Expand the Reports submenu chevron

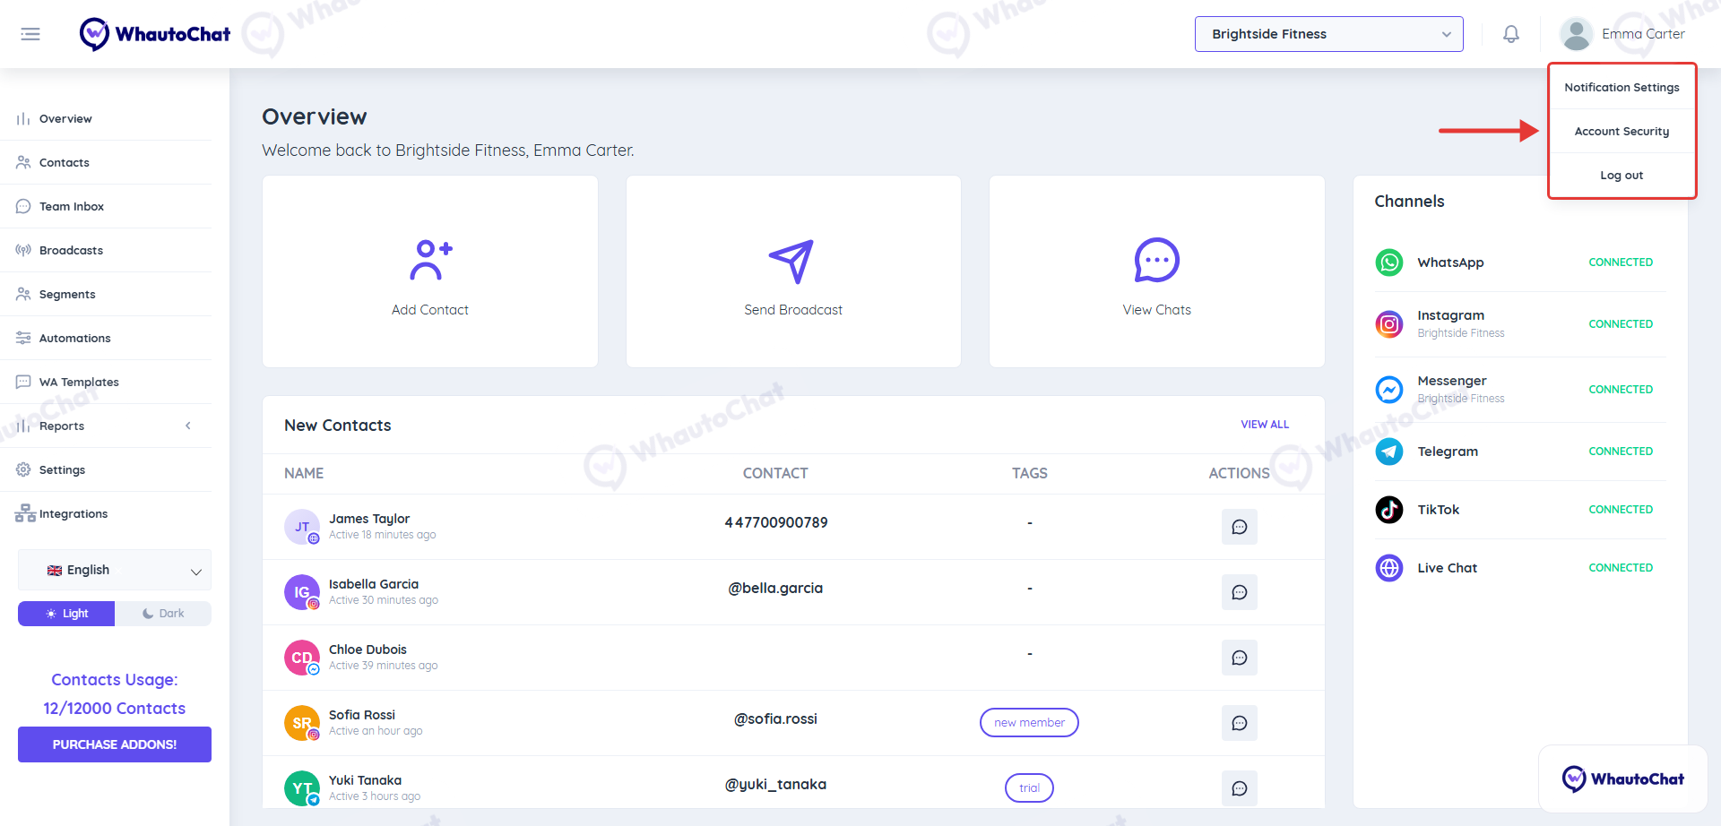pyautogui.click(x=188, y=426)
